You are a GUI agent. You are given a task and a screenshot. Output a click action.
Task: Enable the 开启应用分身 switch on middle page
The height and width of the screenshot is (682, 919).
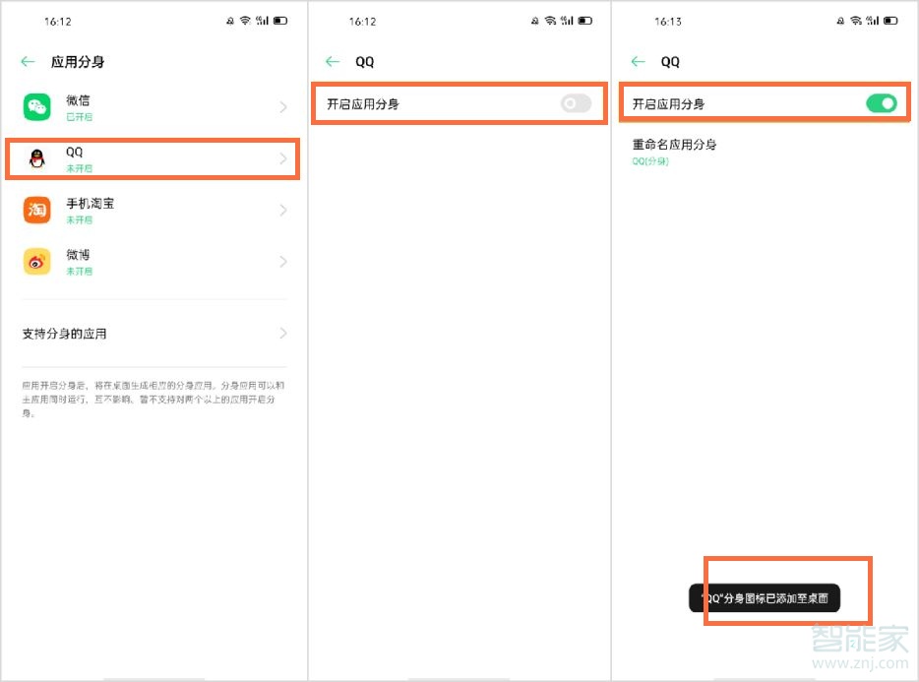577,102
